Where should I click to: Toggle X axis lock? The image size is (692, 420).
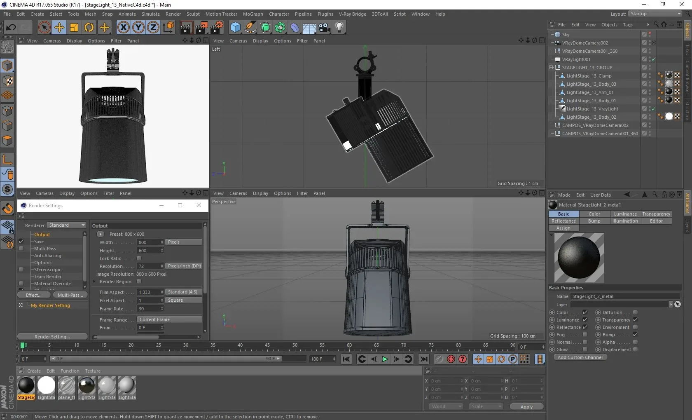[x=123, y=28]
